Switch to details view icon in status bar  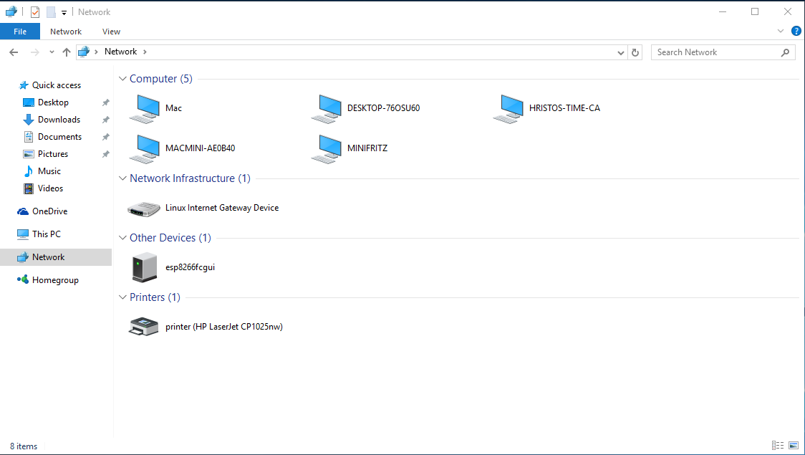(x=778, y=445)
